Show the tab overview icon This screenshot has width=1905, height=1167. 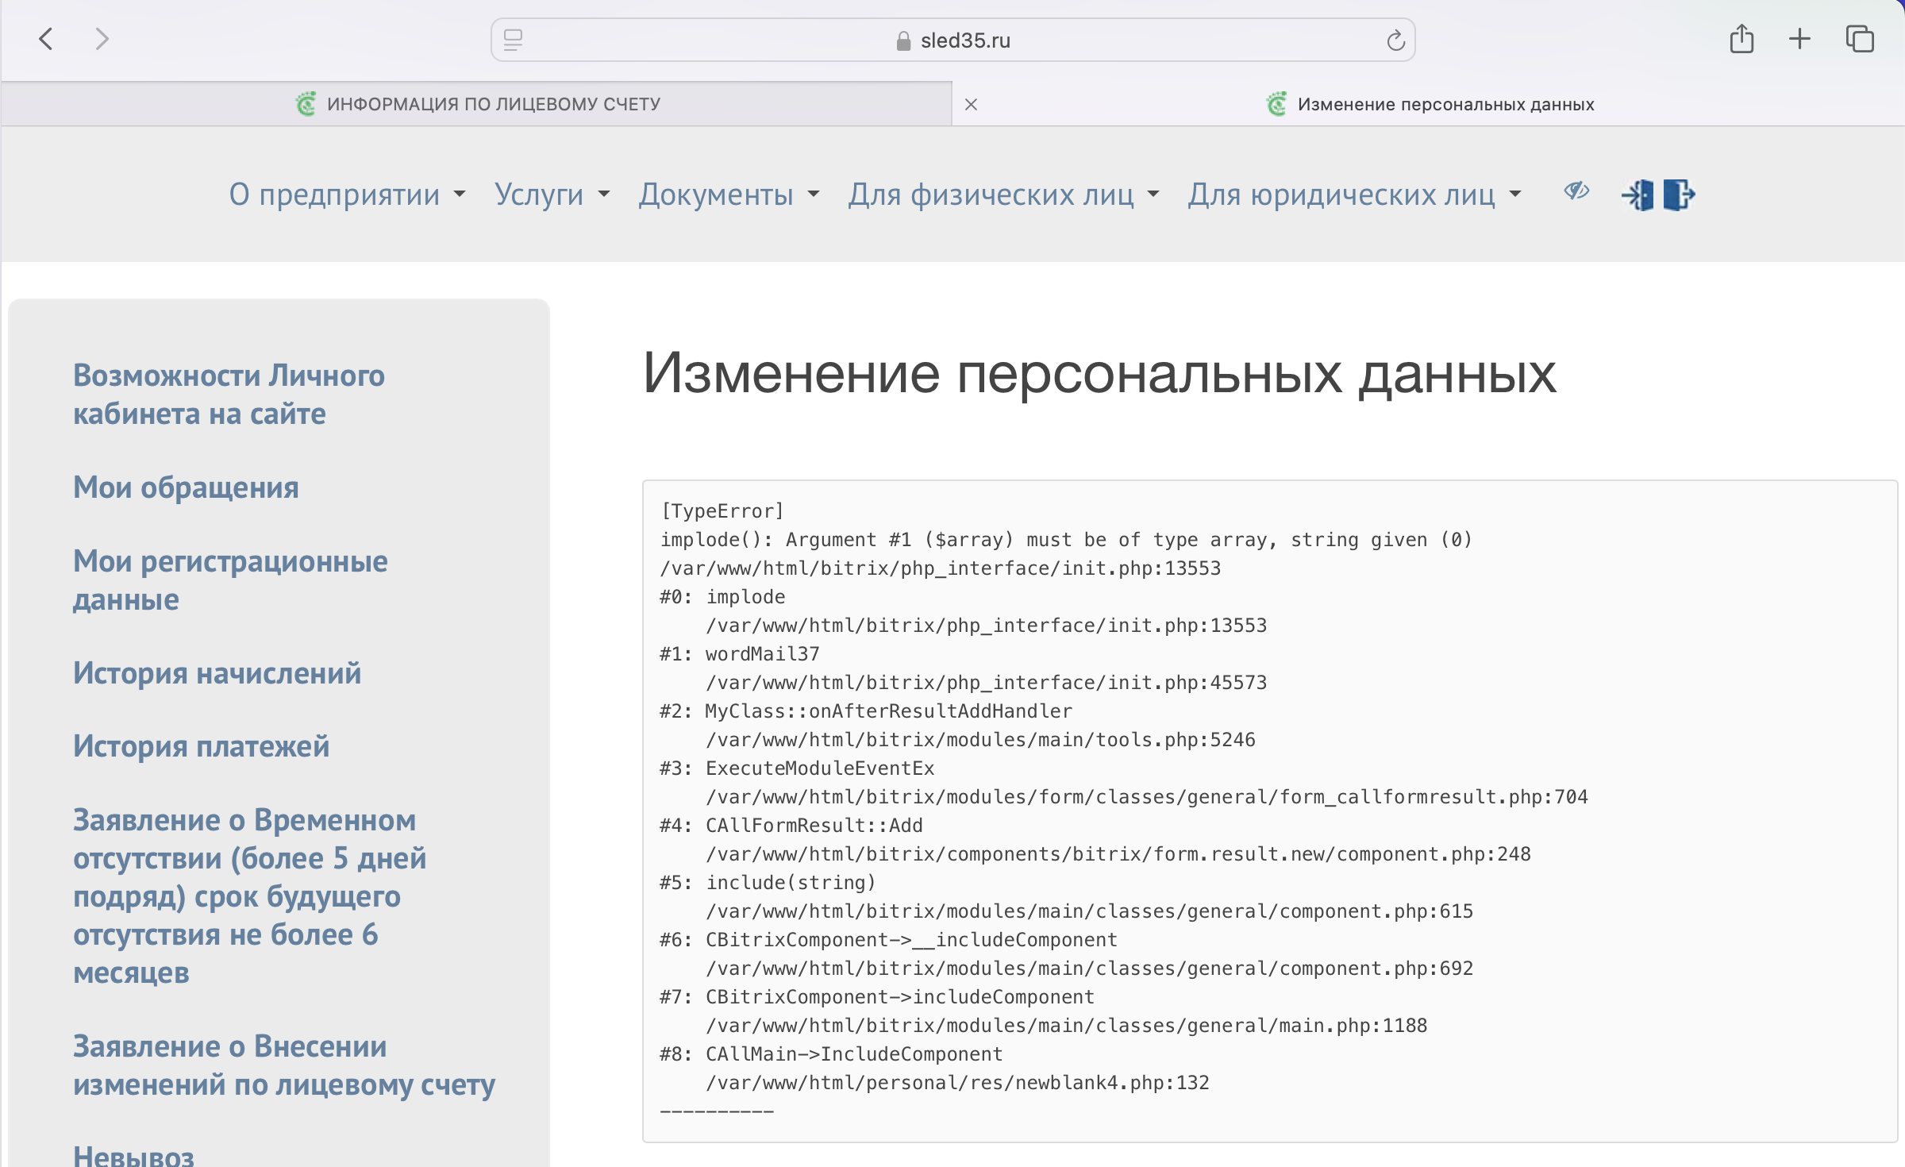tap(1859, 39)
